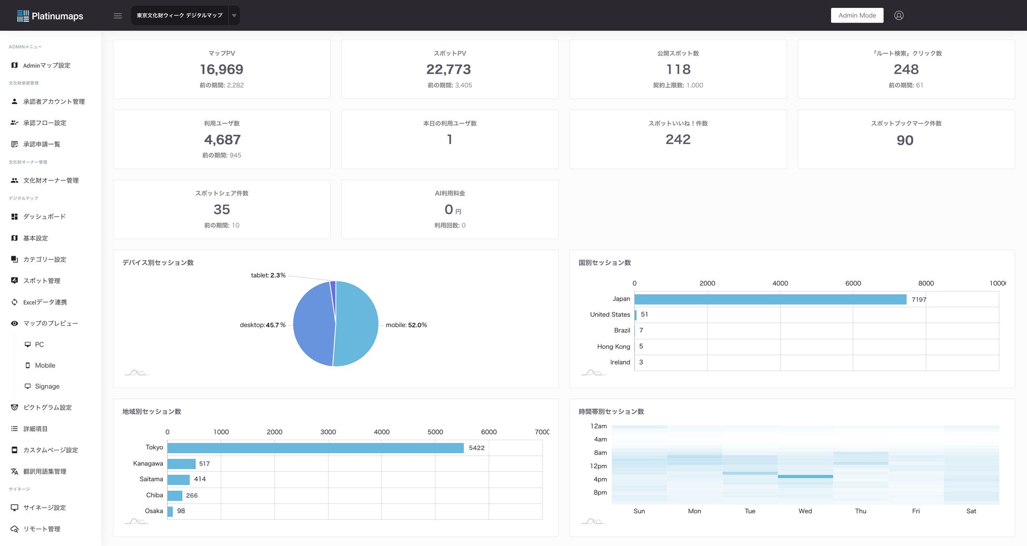The image size is (1027, 546).
Task: Open the user account profile icon
Action: click(x=899, y=15)
